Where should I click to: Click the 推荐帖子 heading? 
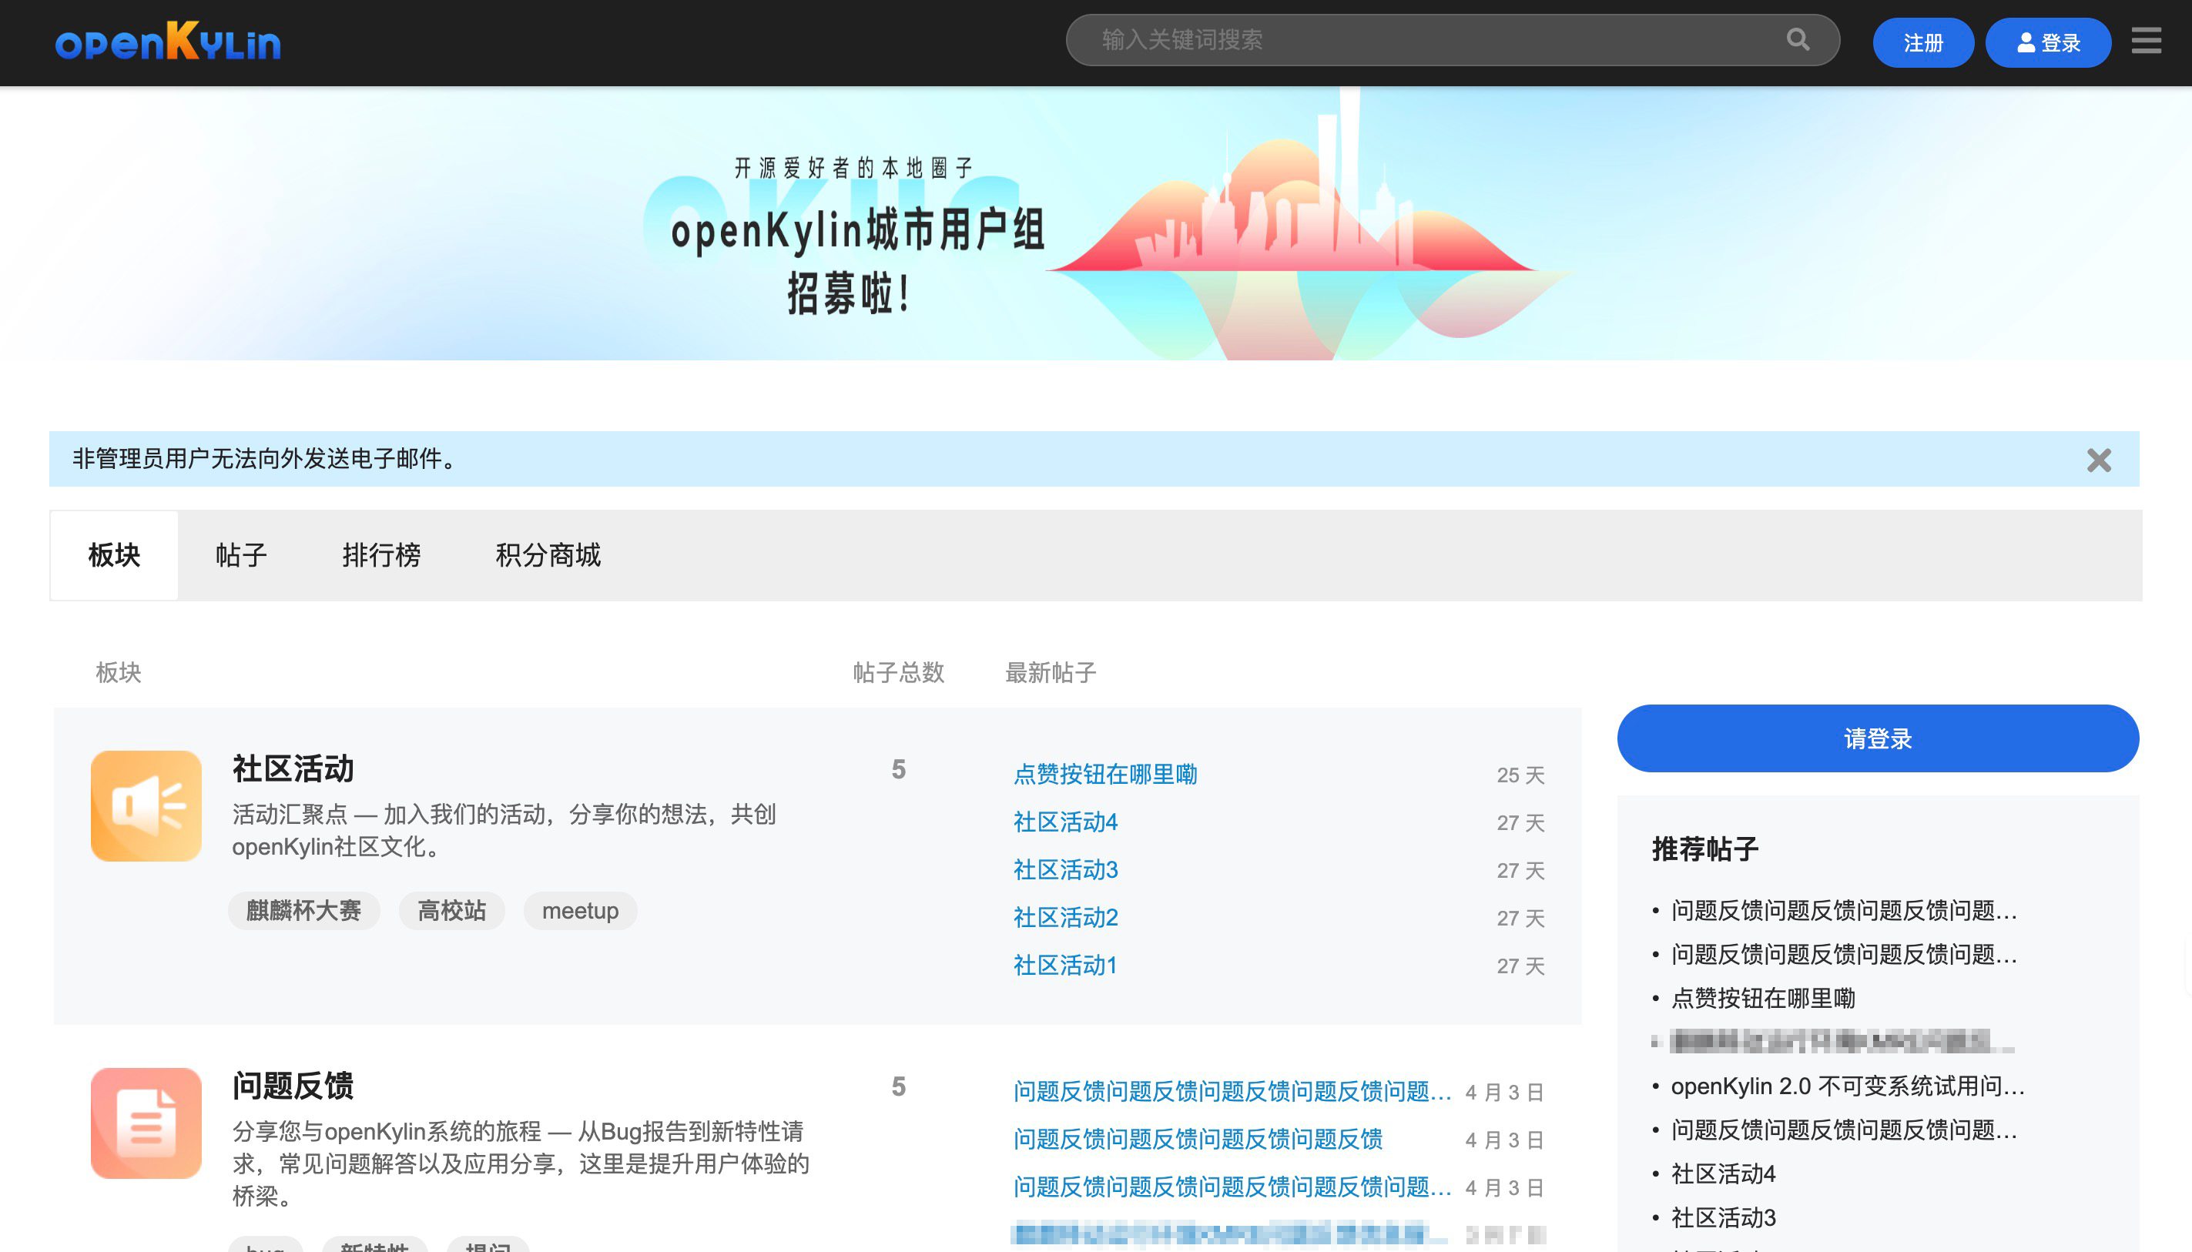point(1704,849)
